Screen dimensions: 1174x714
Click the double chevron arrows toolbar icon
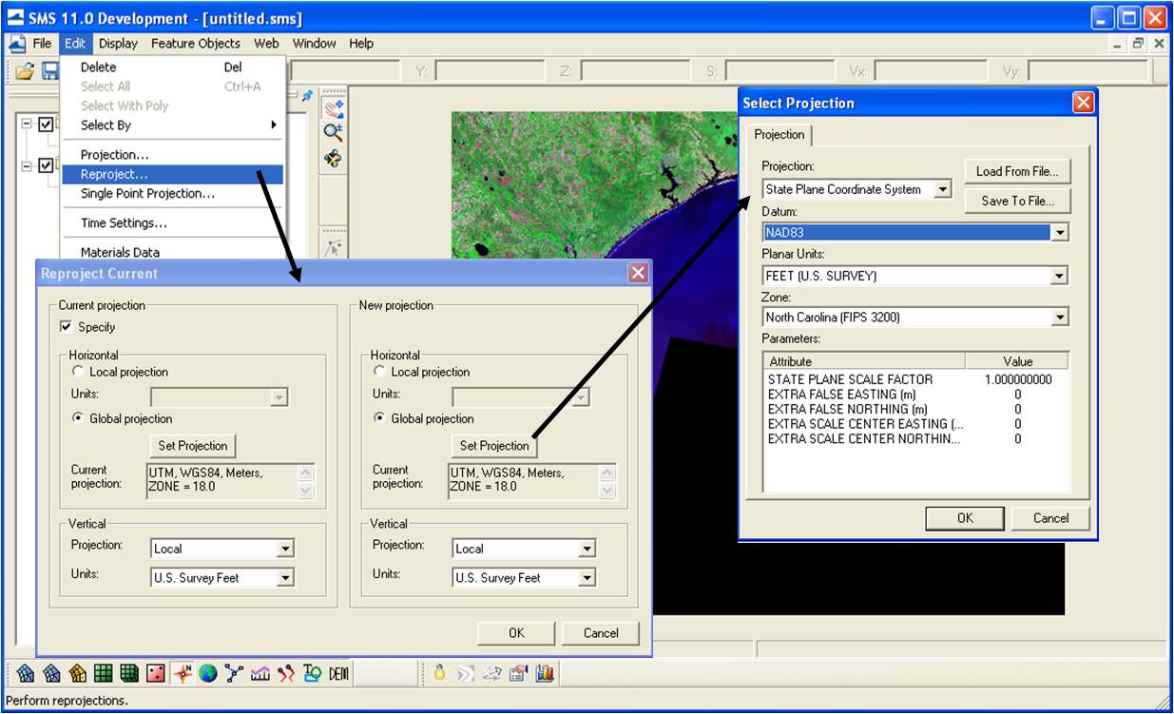tap(465, 674)
